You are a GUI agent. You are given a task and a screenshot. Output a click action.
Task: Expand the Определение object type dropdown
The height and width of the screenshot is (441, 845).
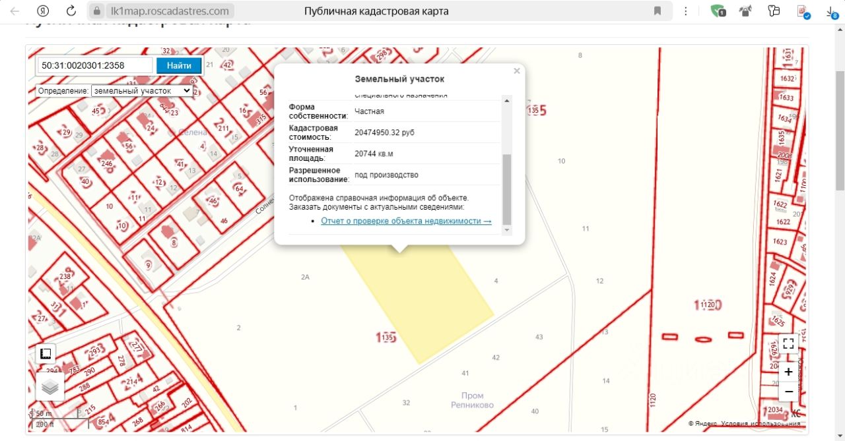pos(142,90)
